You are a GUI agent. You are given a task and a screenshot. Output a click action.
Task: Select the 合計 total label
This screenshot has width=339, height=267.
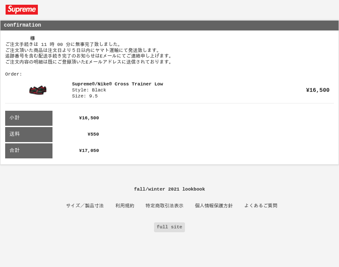pos(29,151)
